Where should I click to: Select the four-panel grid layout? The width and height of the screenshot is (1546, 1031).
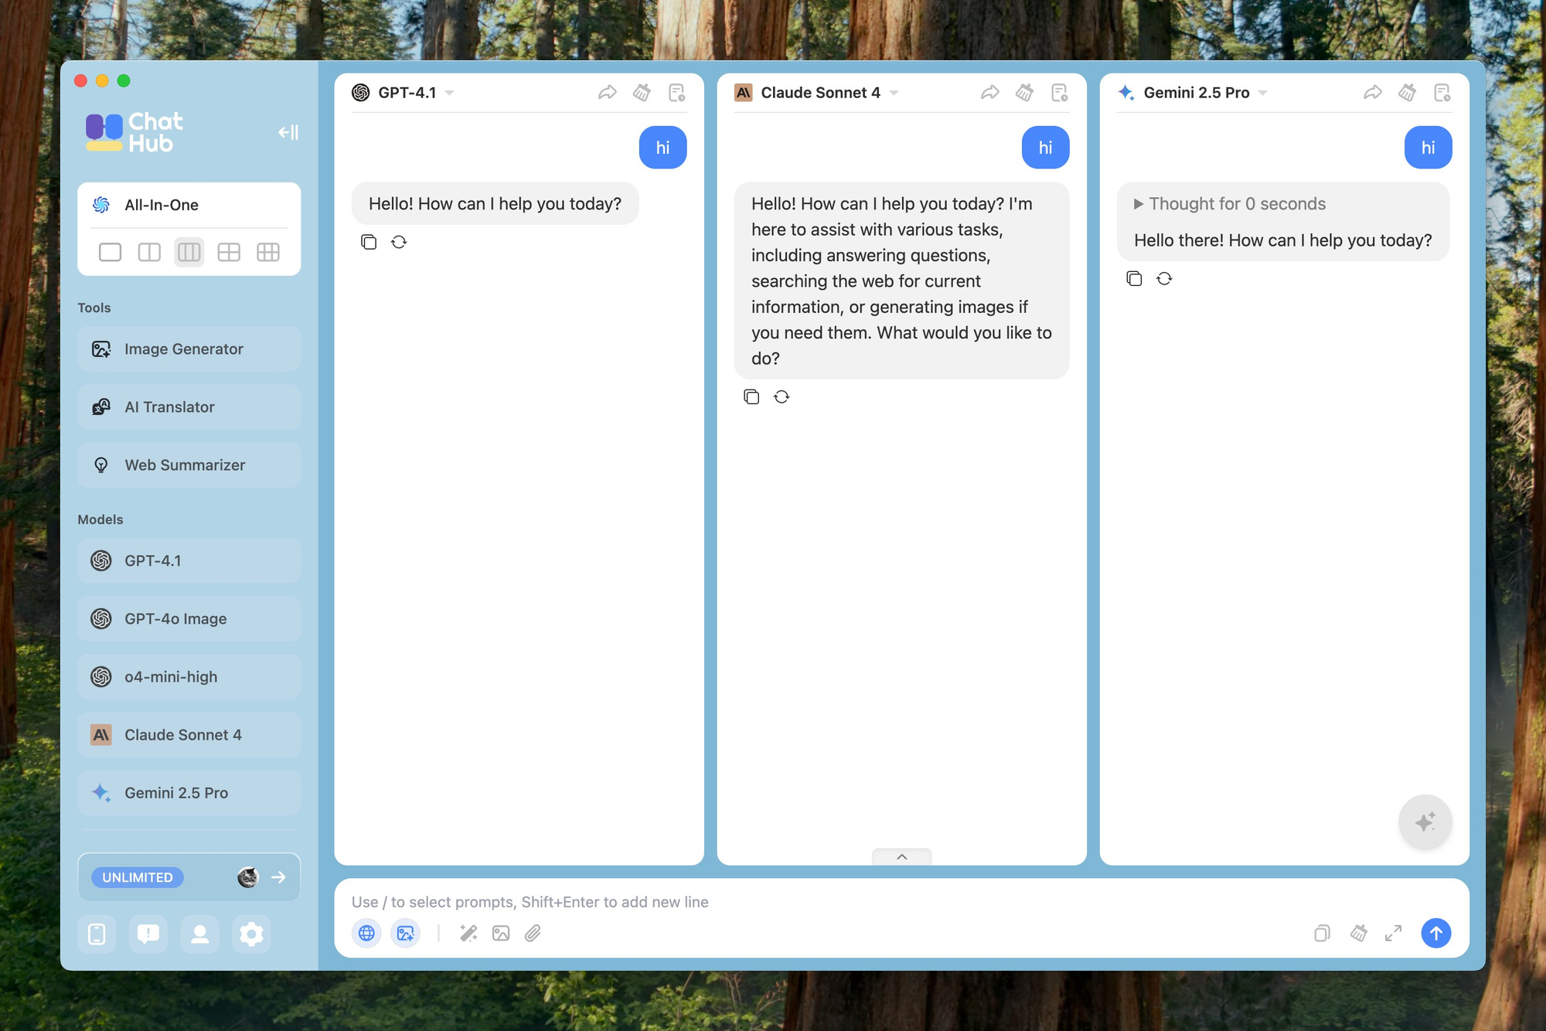point(229,252)
